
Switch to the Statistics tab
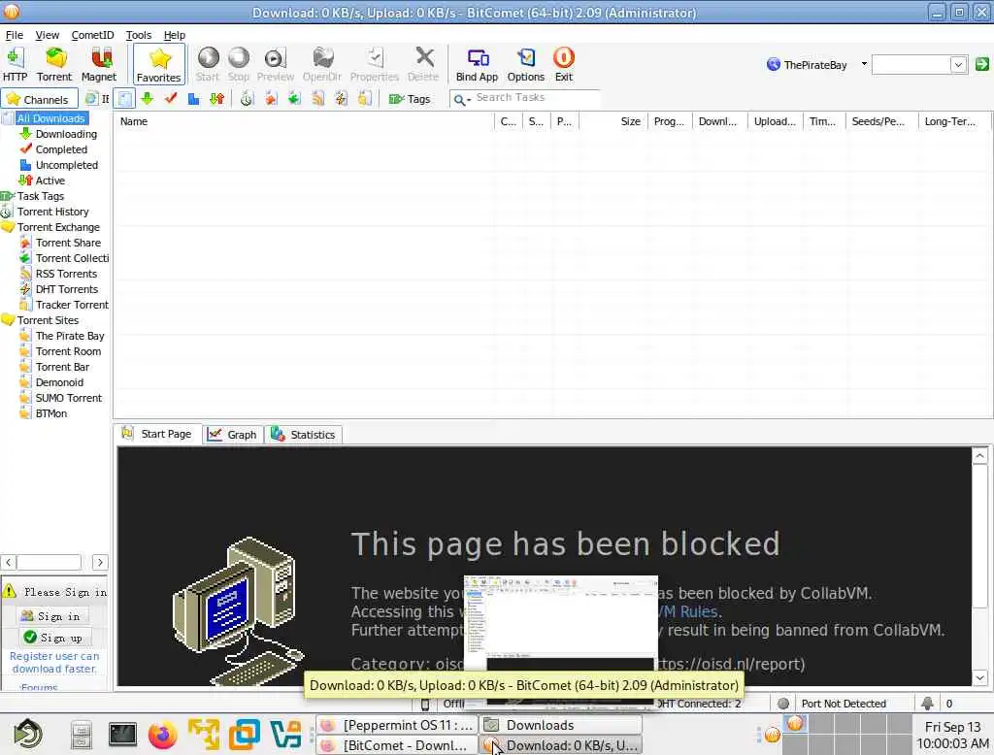tap(304, 434)
